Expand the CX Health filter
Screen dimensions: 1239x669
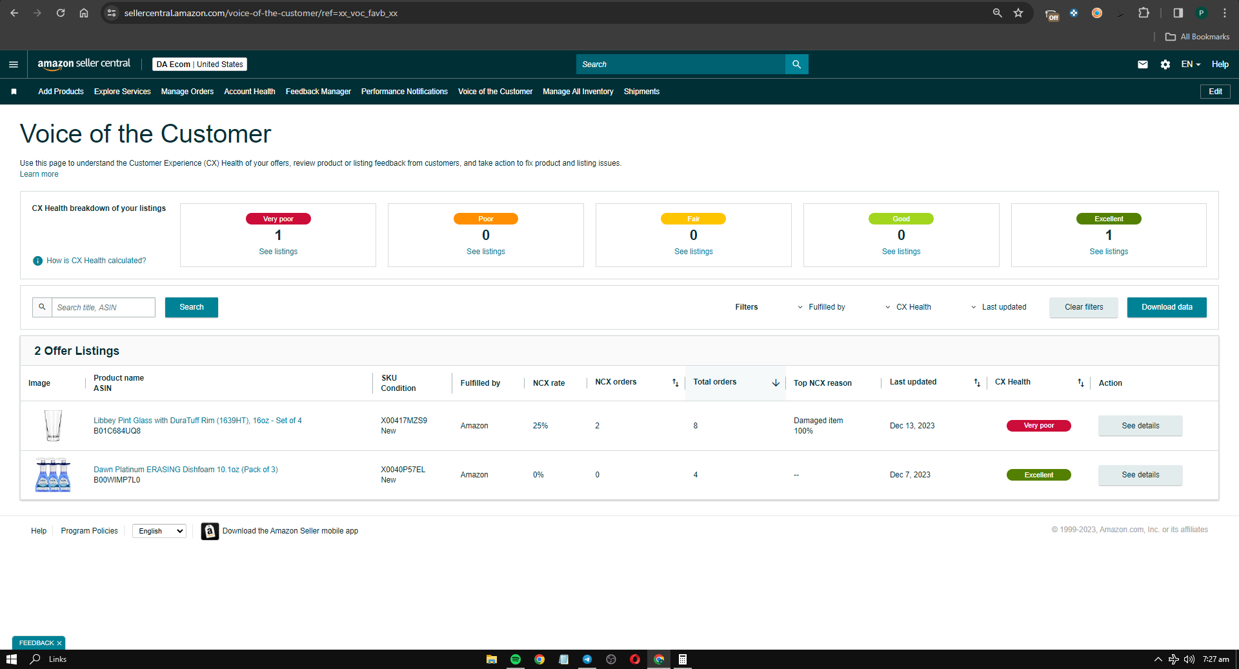click(908, 307)
